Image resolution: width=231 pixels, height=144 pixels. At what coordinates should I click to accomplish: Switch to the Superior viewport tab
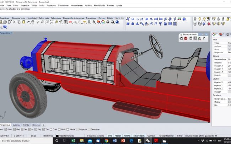point(16,125)
